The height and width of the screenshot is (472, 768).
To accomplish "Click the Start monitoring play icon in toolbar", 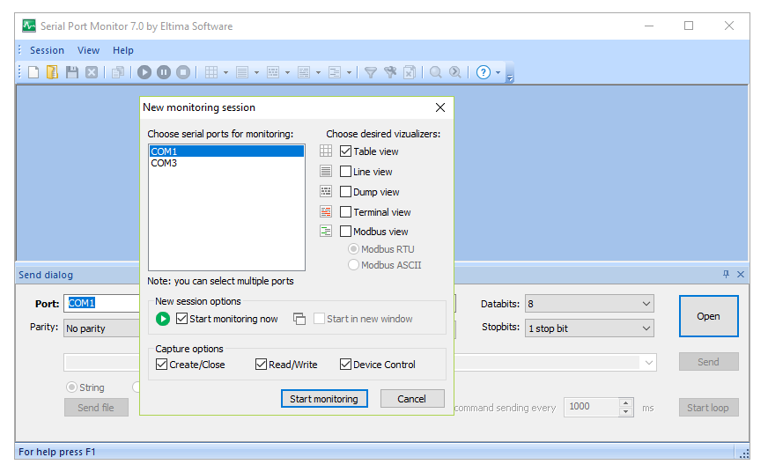I will click(x=144, y=72).
